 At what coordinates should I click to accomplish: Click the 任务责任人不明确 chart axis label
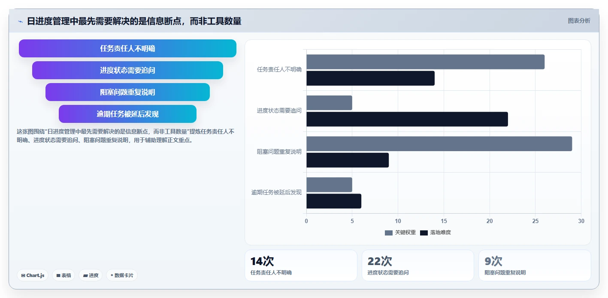[279, 69]
